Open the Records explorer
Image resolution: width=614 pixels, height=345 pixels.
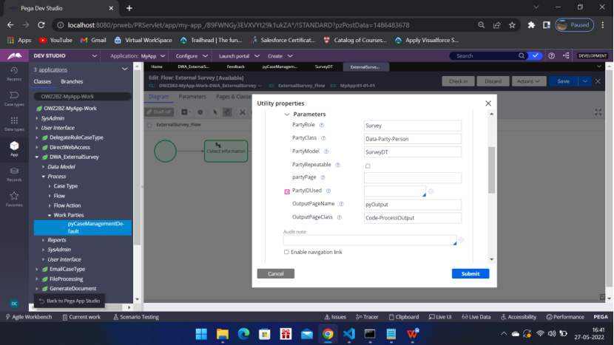tap(14, 174)
